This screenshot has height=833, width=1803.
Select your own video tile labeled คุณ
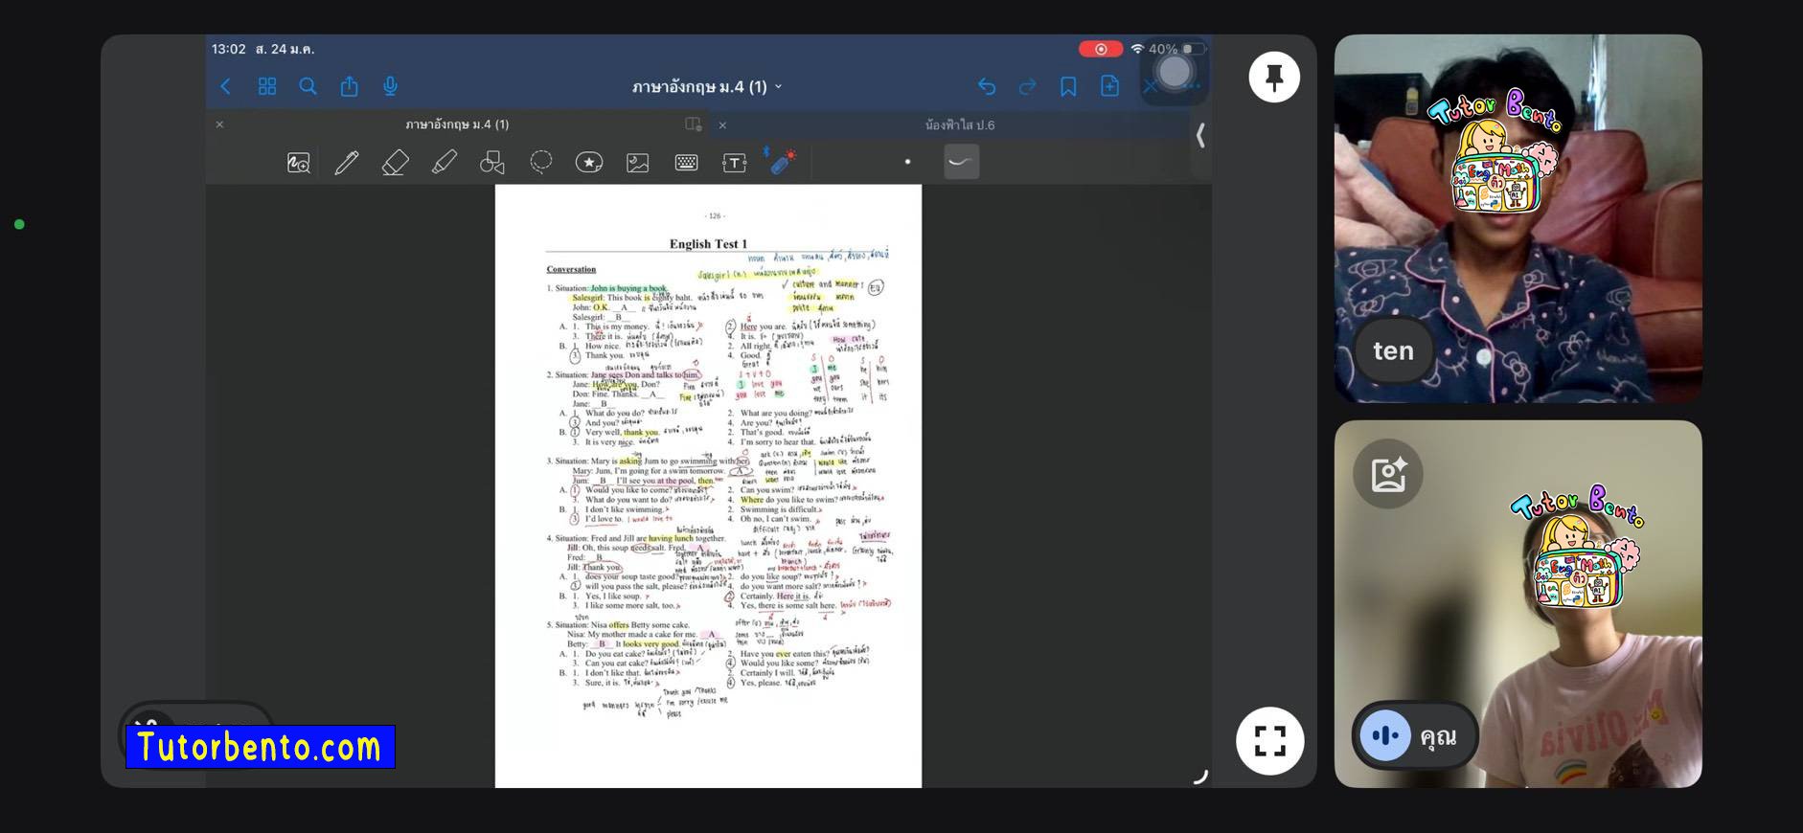click(x=1518, y=604)
